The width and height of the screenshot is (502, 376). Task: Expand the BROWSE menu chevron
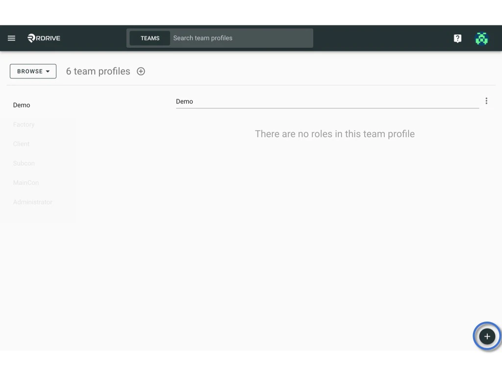click(48, 71)
